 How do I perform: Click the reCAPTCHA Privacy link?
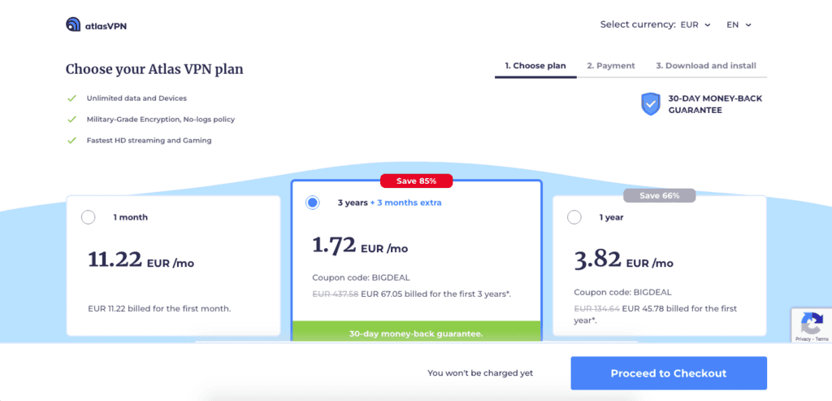[803, 339]
